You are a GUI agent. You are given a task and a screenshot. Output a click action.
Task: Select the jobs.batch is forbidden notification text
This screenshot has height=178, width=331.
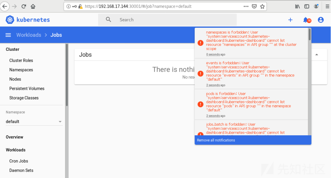pos(245,128)
